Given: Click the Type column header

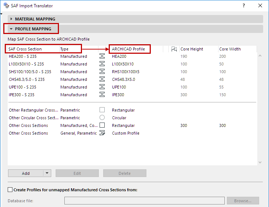Looking at the screenshot, I should 64,49.
